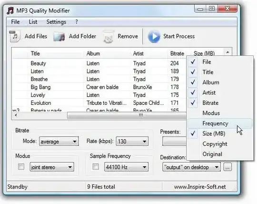This screenshot has width=257, height=204.
Task: Select the Lovely track row
Action: click(x=99, y=95)
